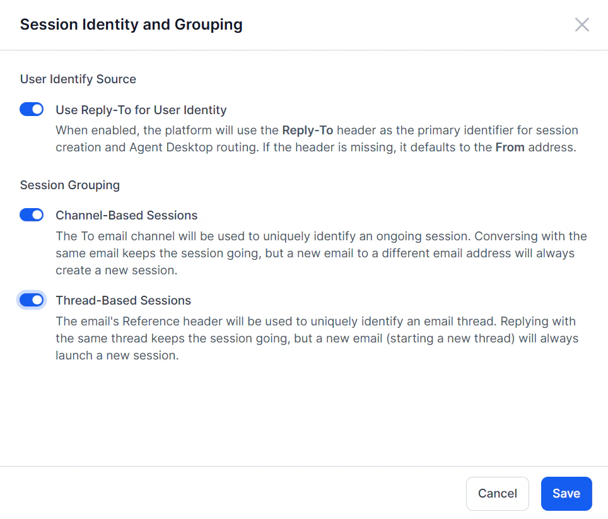Viewport: 608px width, 519px height.
Task: Click the Channel-Based Sessions label
Action: pos(126,214)
